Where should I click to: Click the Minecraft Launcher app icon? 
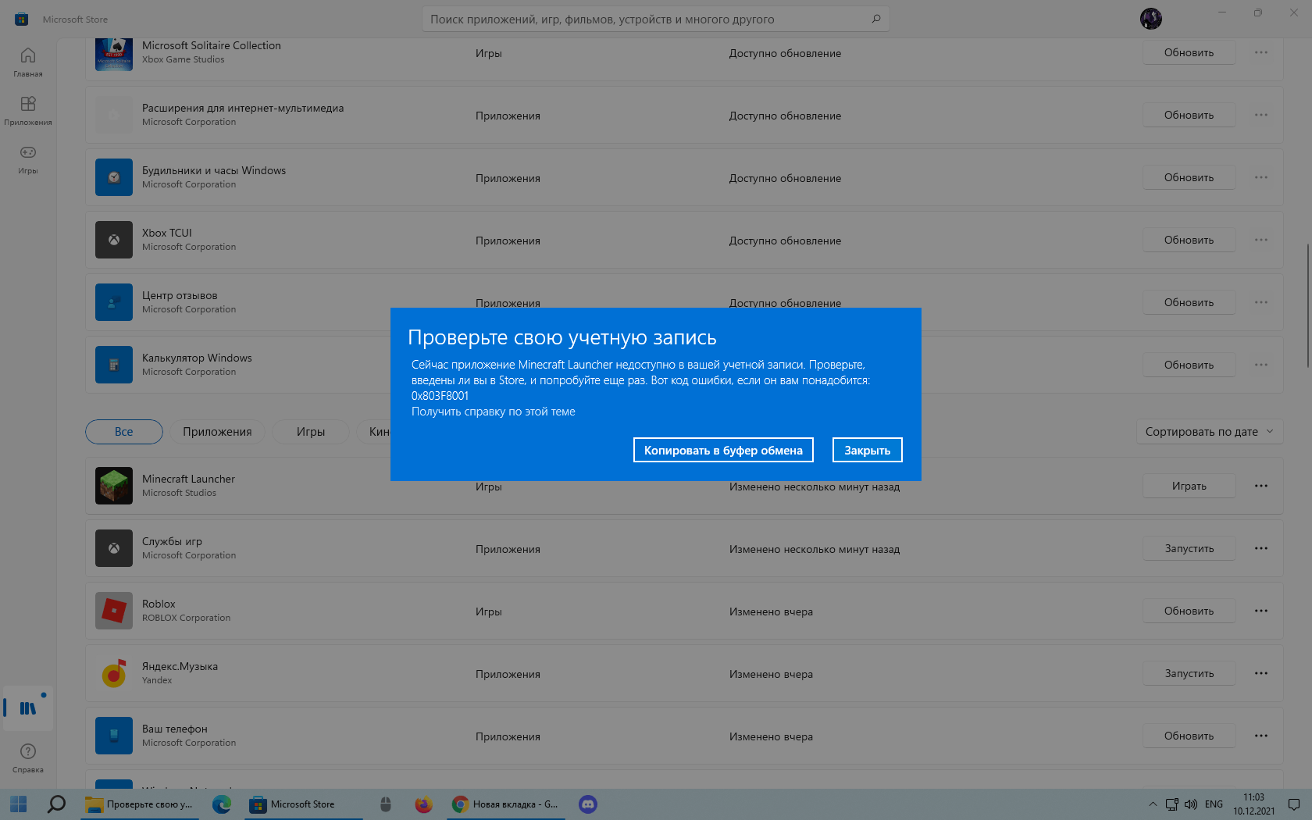click(x=114, y=486)
